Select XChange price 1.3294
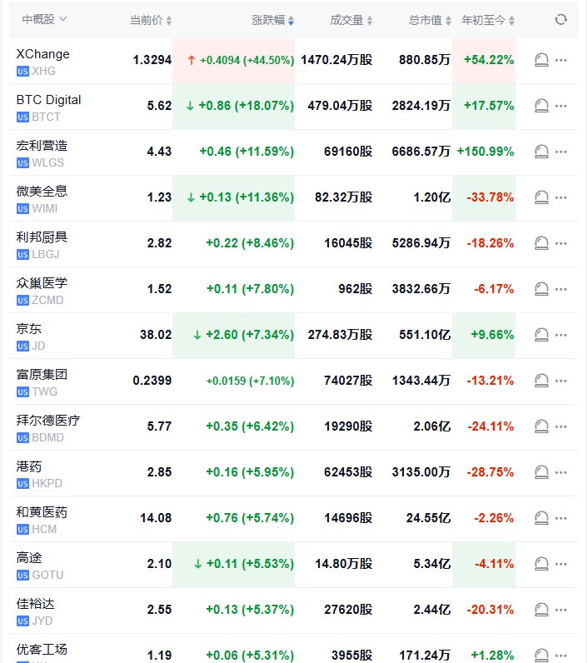Screen dimensions: 588x663 coord(152,60)
